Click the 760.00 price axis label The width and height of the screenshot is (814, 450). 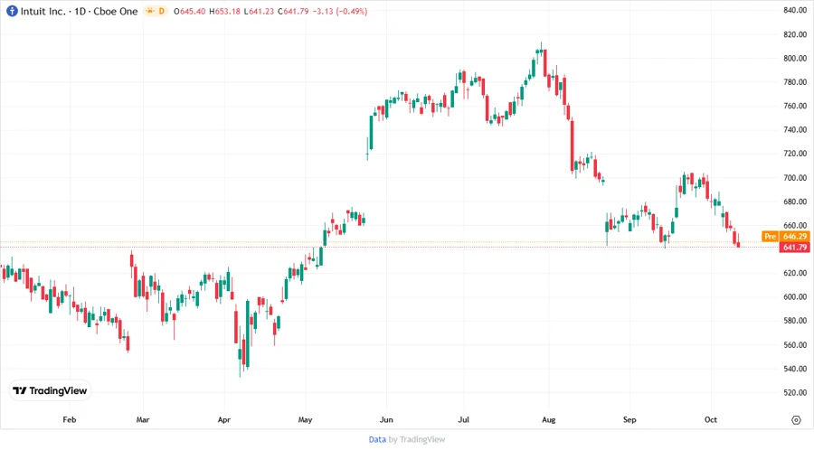pos(795,106)
